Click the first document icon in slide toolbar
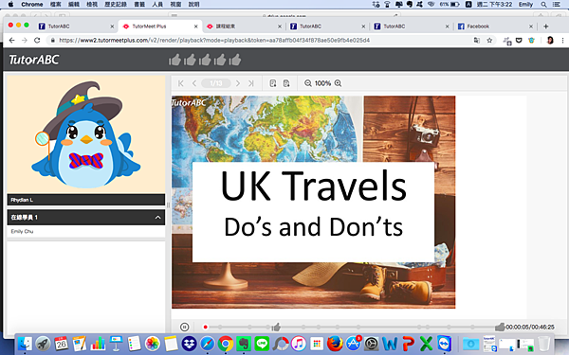The image size is (569, 355). [x=273, y=83]
